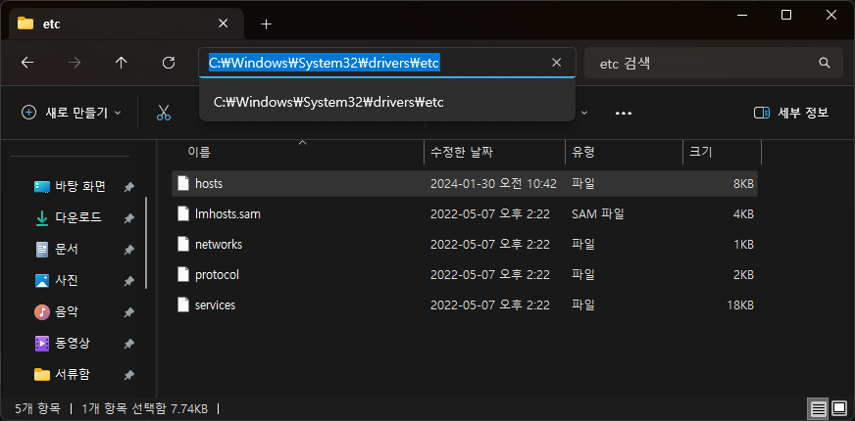The width and height of the screenshot is (855, 421).
Task: Open the three-dot more options menu
Action: tap(624, 113)
